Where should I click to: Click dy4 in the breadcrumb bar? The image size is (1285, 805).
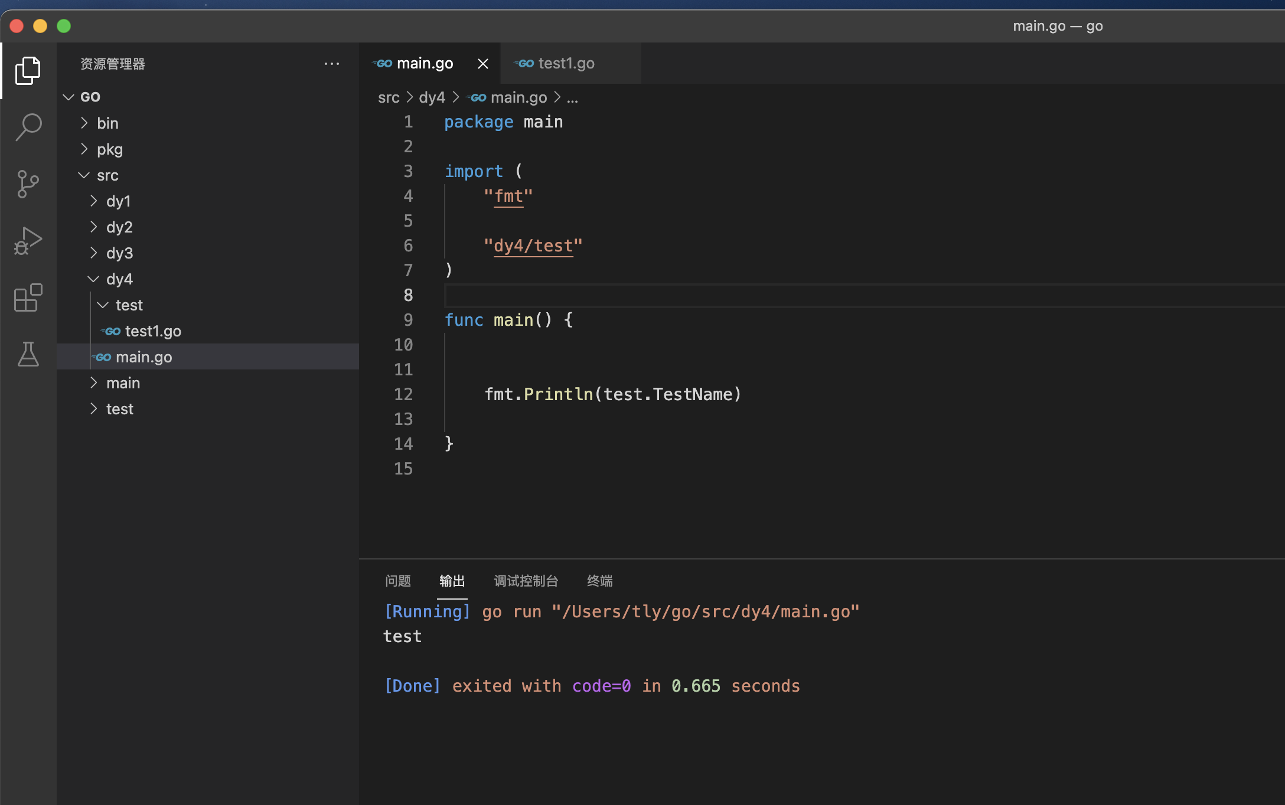(432, 97)
